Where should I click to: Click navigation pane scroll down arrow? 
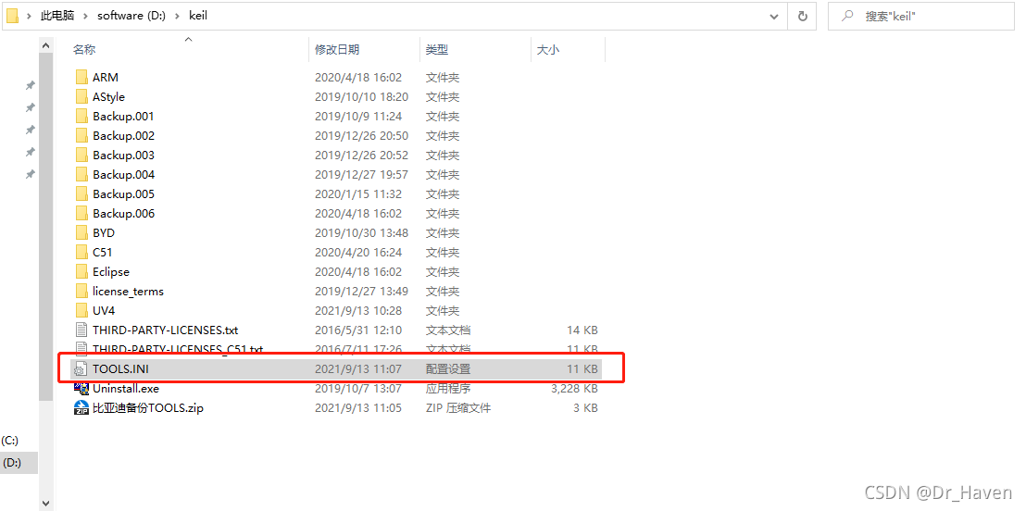pyautogui.click(x=45, y=504)
